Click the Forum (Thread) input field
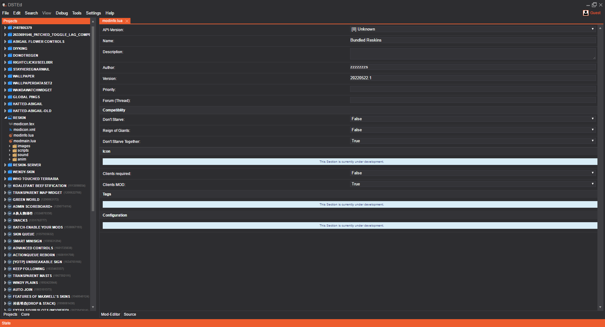Image resolution: width=605 pixels, height=327 pixels. click(473, 100)
